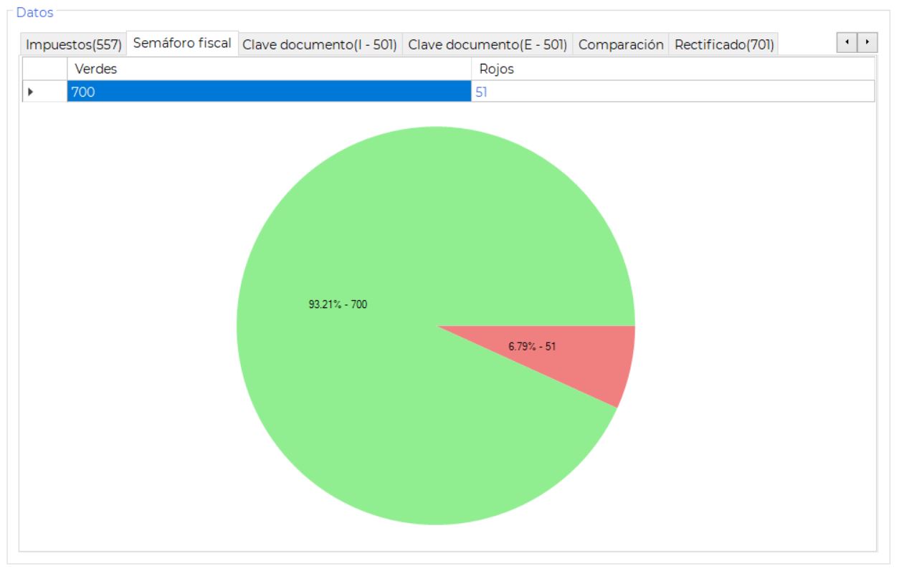Click the row selector arrow indicator

tap(31, 92)
